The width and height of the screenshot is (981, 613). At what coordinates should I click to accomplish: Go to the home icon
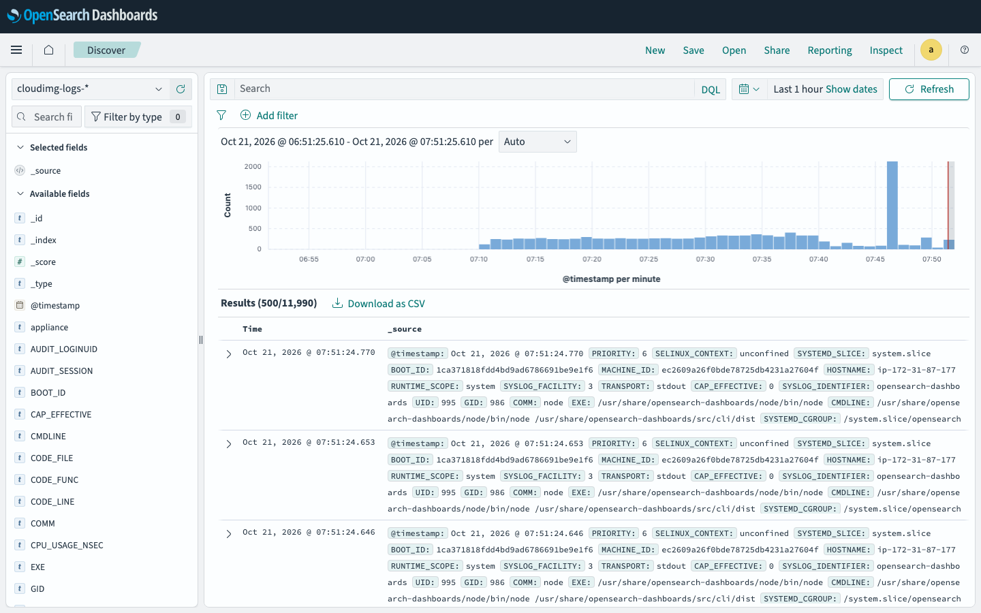pyautogui.click(x=48, y=50)
